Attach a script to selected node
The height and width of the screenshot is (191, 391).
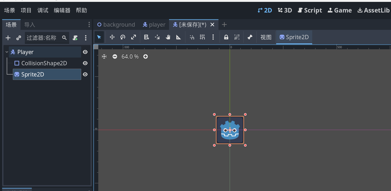(75, 38)
